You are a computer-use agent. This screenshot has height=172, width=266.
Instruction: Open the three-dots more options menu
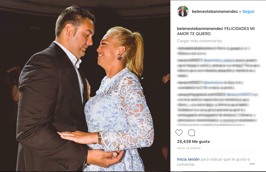click(252, 164)
